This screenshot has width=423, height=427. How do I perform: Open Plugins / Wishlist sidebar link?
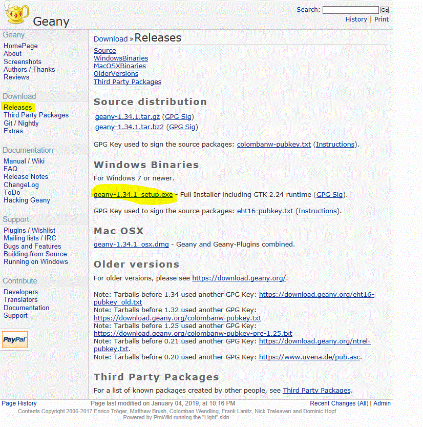pos(29,230)
